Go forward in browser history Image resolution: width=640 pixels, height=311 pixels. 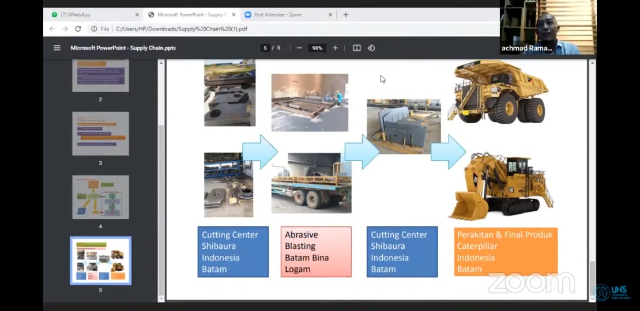65,29
